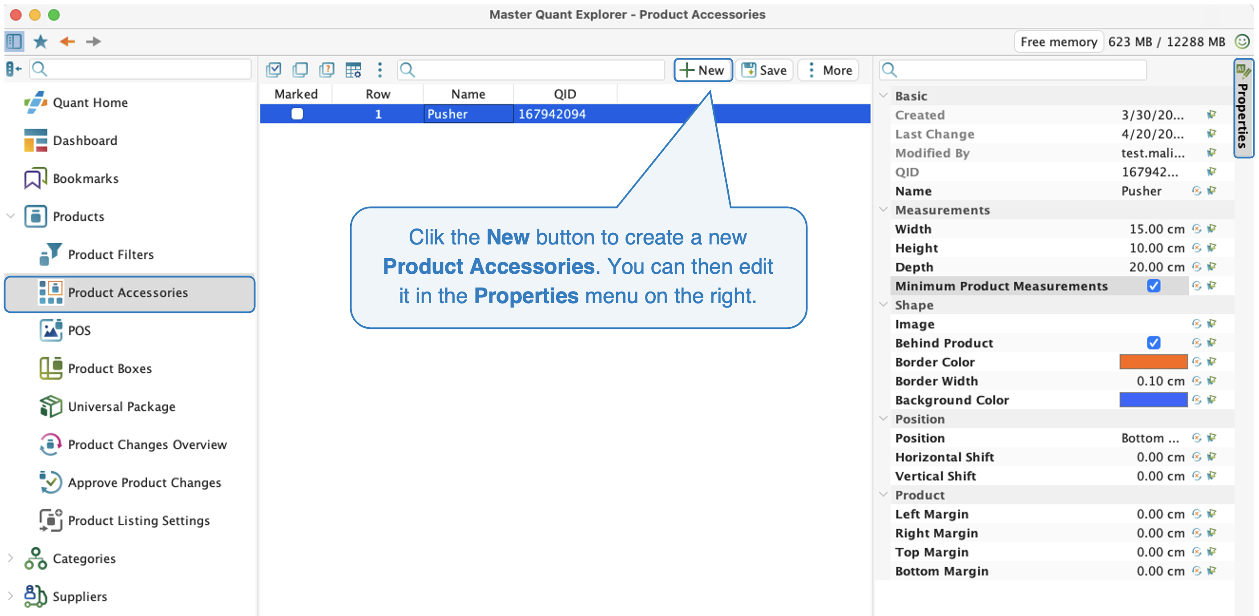1259x616 pixels.
Task: Expand the Categories tree node
Action: (10, 558)
